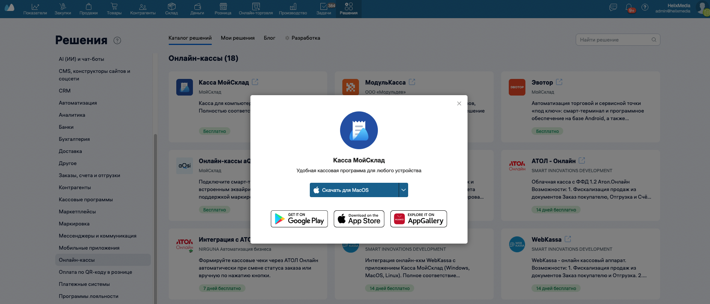Open the Деньги section
Screen dimensions: 710x304
[x=197, y=9]
